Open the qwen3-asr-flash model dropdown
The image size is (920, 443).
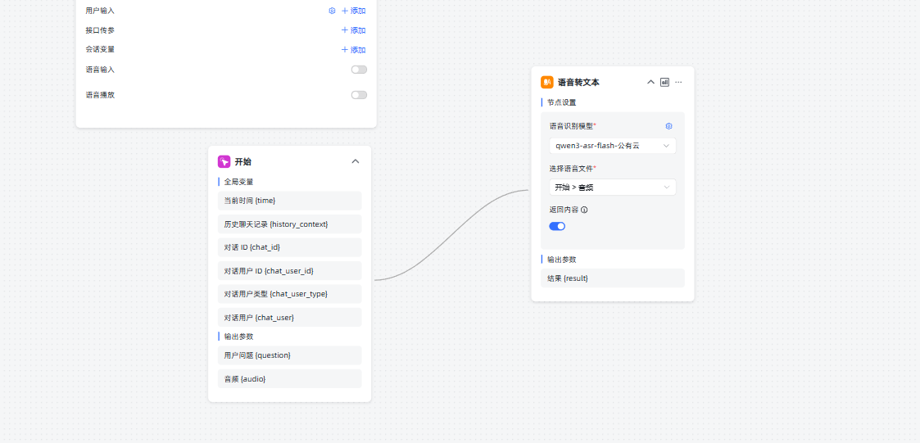pyautogui.click(x=612, y=146)
